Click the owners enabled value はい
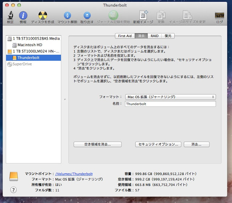The image size is (232, 203). [59, 185]
